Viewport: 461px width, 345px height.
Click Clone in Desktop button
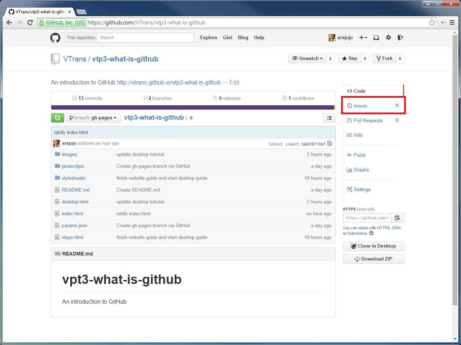373,246
